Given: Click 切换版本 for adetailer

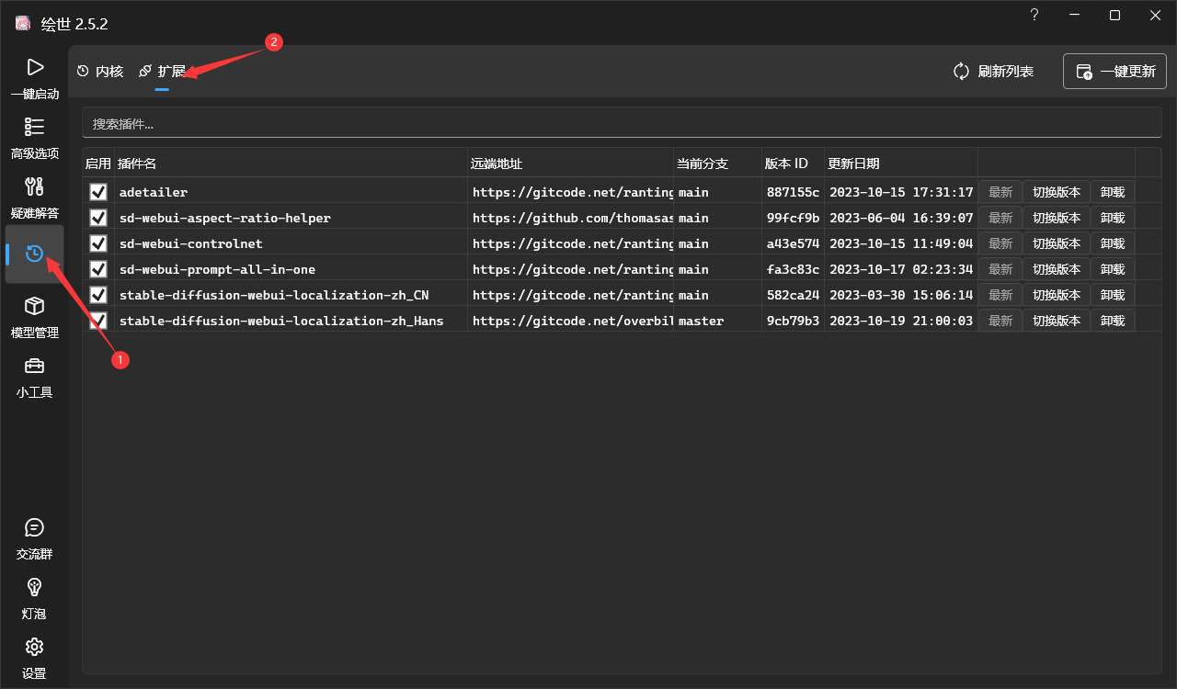Looking at the screenshot, I should coord(1057,192).
